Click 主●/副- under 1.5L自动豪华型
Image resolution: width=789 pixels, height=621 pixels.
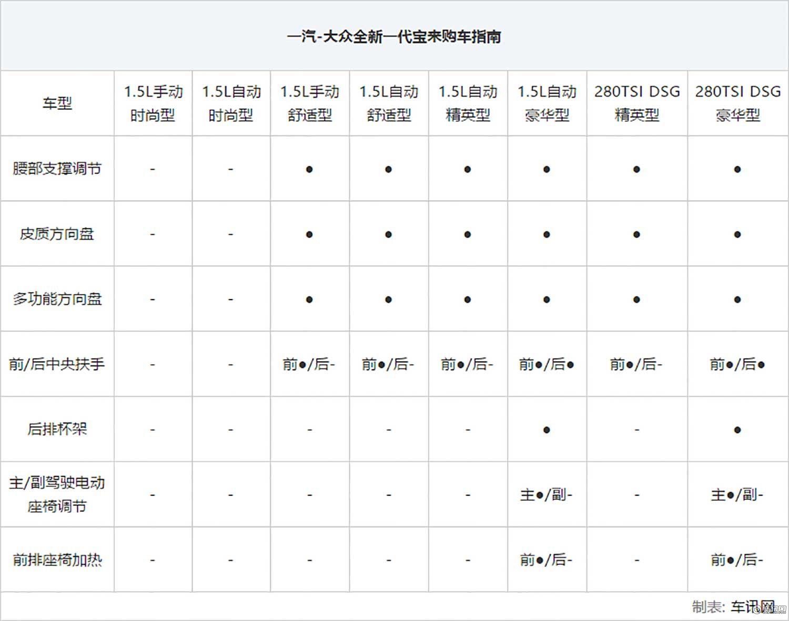pos(547,494)
